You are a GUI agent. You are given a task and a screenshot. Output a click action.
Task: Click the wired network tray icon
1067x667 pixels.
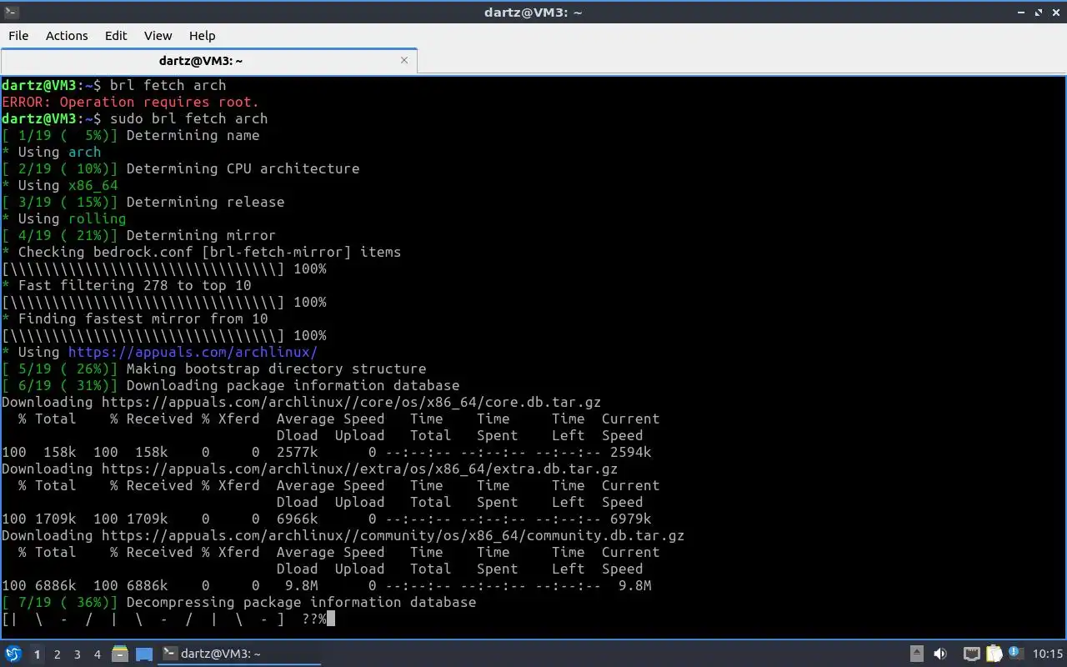[971, 654]
